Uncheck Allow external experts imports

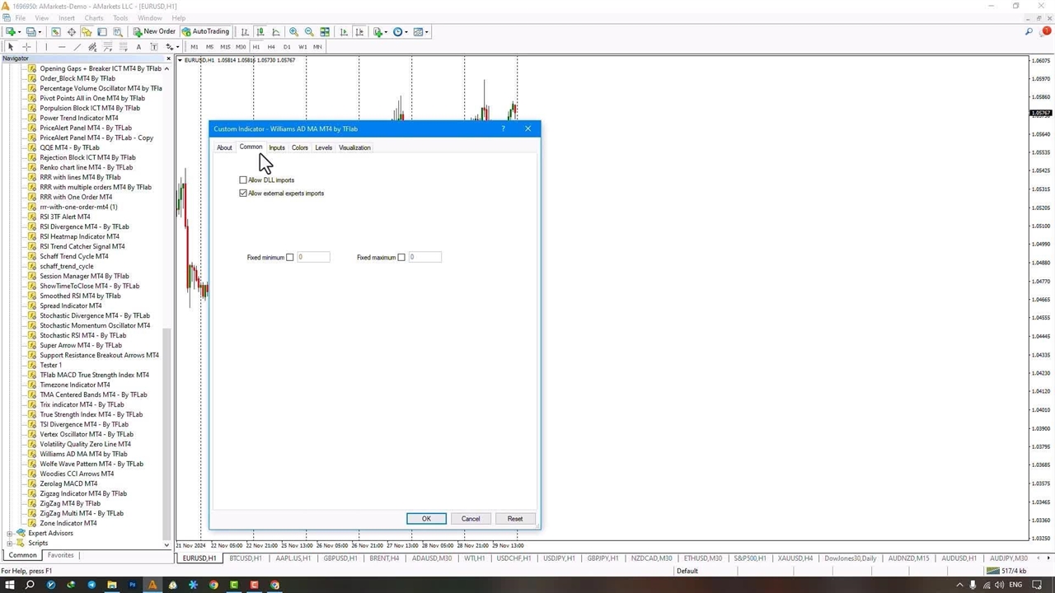tap(243, 193)
